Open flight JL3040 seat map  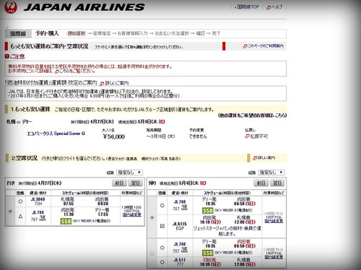point(38,199)
